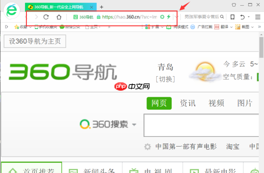Expand the undo arrow dropdown
The width and height of the screenshot is (264, 173).
[x=249, y=17]
